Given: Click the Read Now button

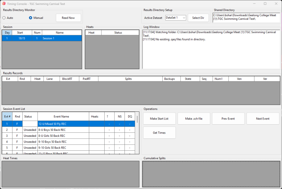Looking at the screenshot, I should click(x=68, y=18).
